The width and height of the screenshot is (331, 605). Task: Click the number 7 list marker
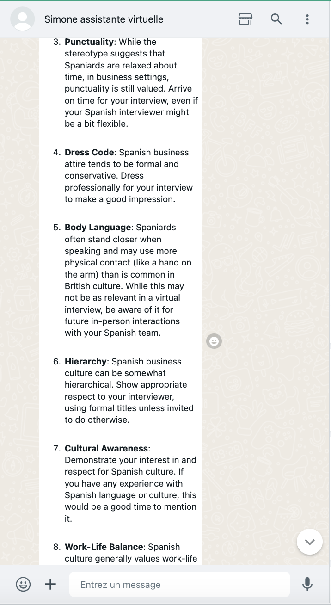[57, 448]
